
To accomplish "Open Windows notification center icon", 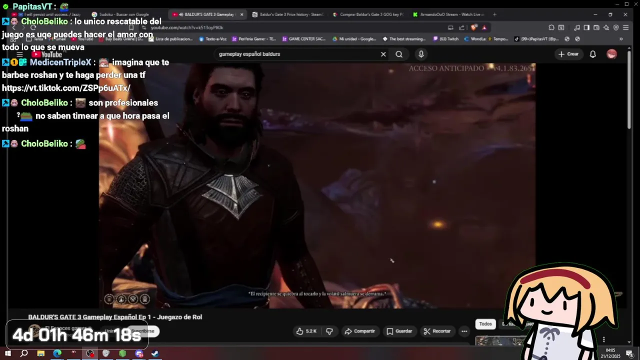I will click(x=629, y=353).
